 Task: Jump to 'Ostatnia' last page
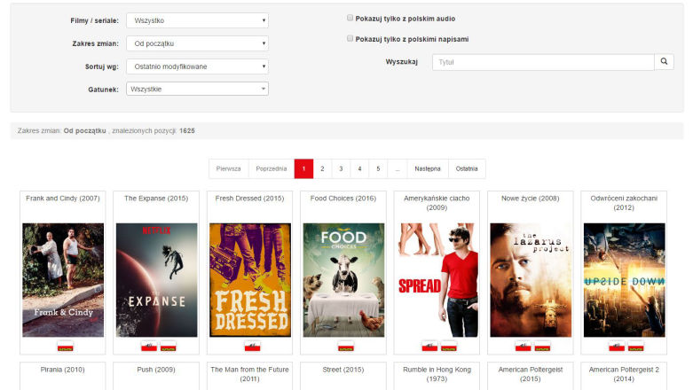tap(467, 168)
